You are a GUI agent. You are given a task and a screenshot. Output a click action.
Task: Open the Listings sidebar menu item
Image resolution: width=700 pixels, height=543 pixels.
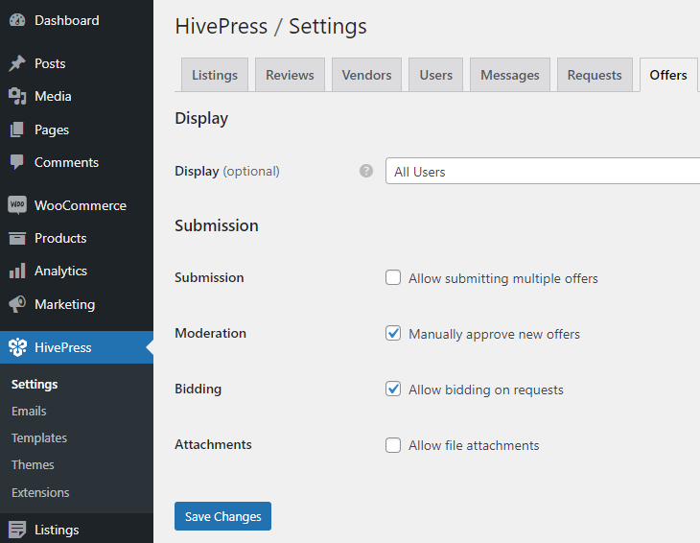[77, 530]
